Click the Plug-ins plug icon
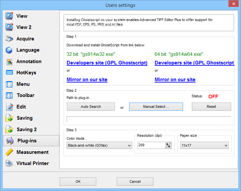 point(10,141)
